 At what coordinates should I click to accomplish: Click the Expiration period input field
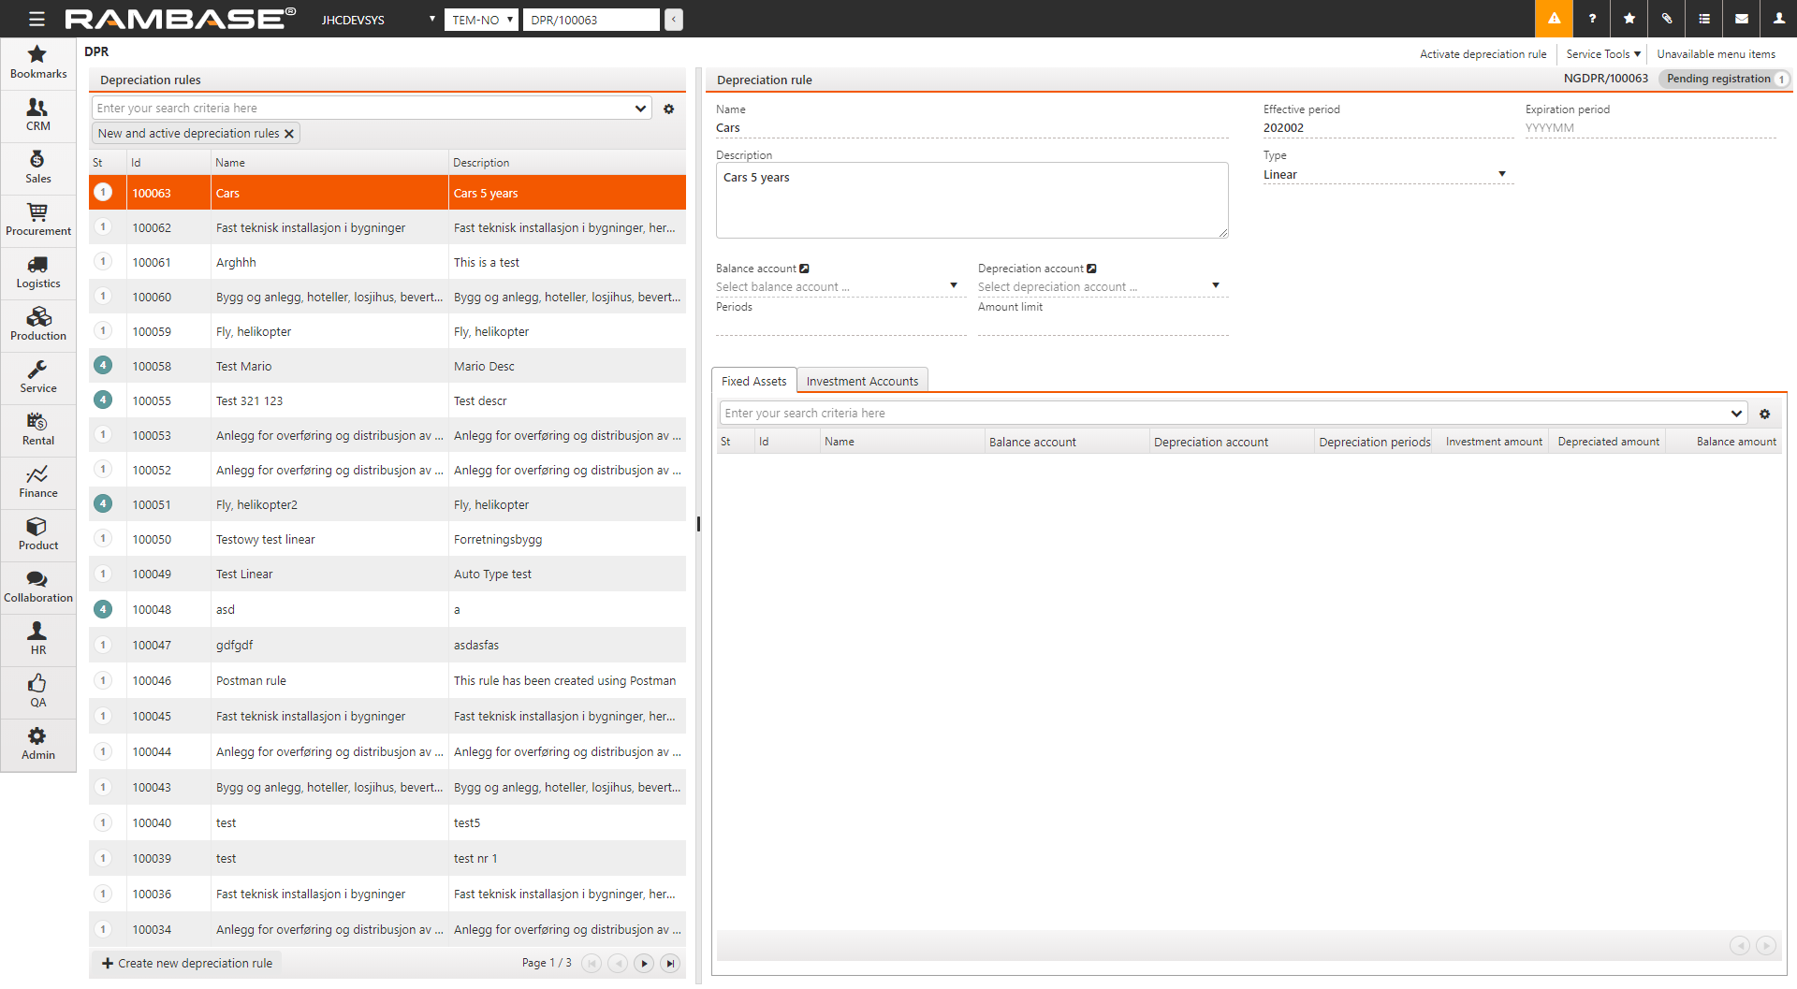tap(1649, 128)
